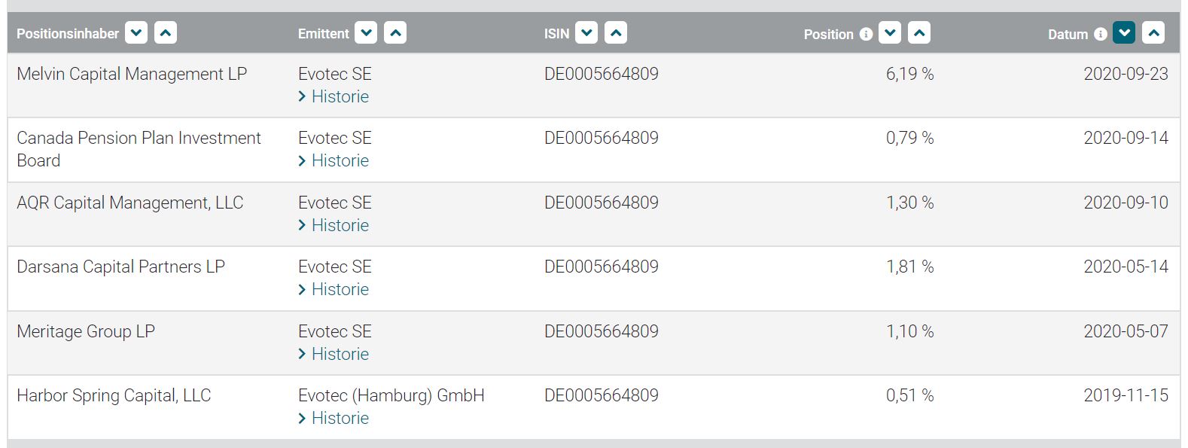This screenshot has width=1188, height=448.
Task: Sort Datum column ascending
Action: (x=1153, y=33)
